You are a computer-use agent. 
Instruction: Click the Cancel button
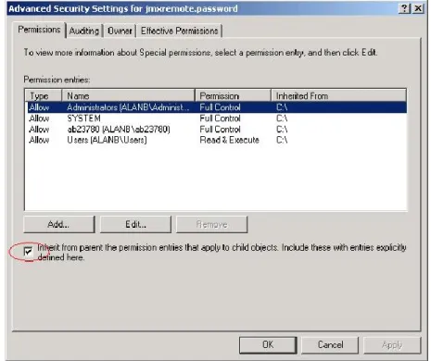pyautogui.click(x=330, y=344)
